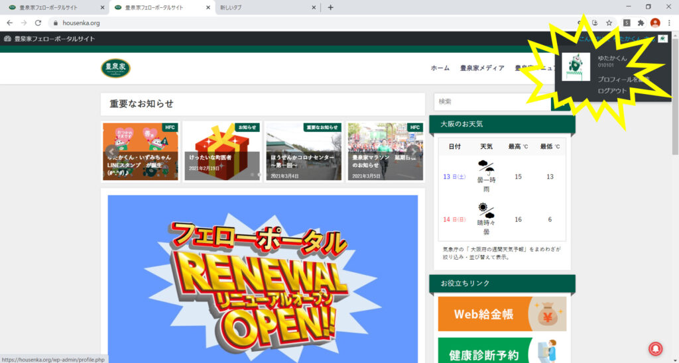Bookmark this page with the star icon

[x=609, y=23]
